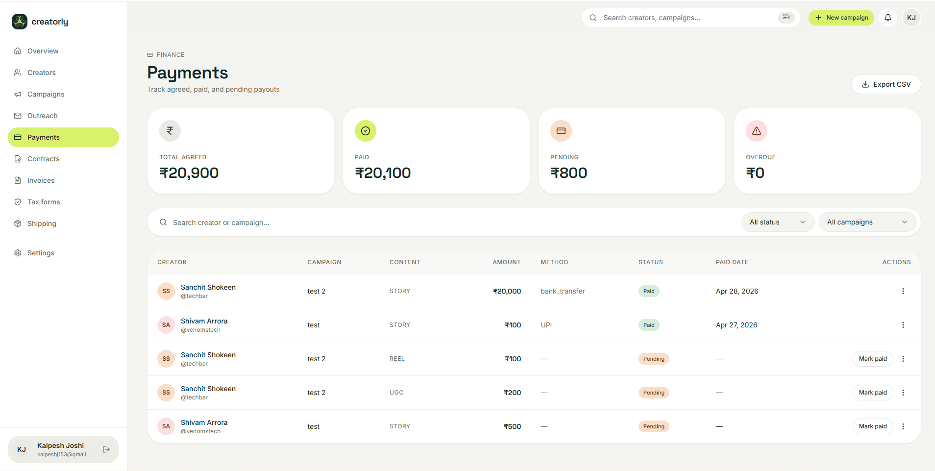Click the warning icon on Overdue card
Image resolution: width=935 pixels, height=471 pixels.
757,131
